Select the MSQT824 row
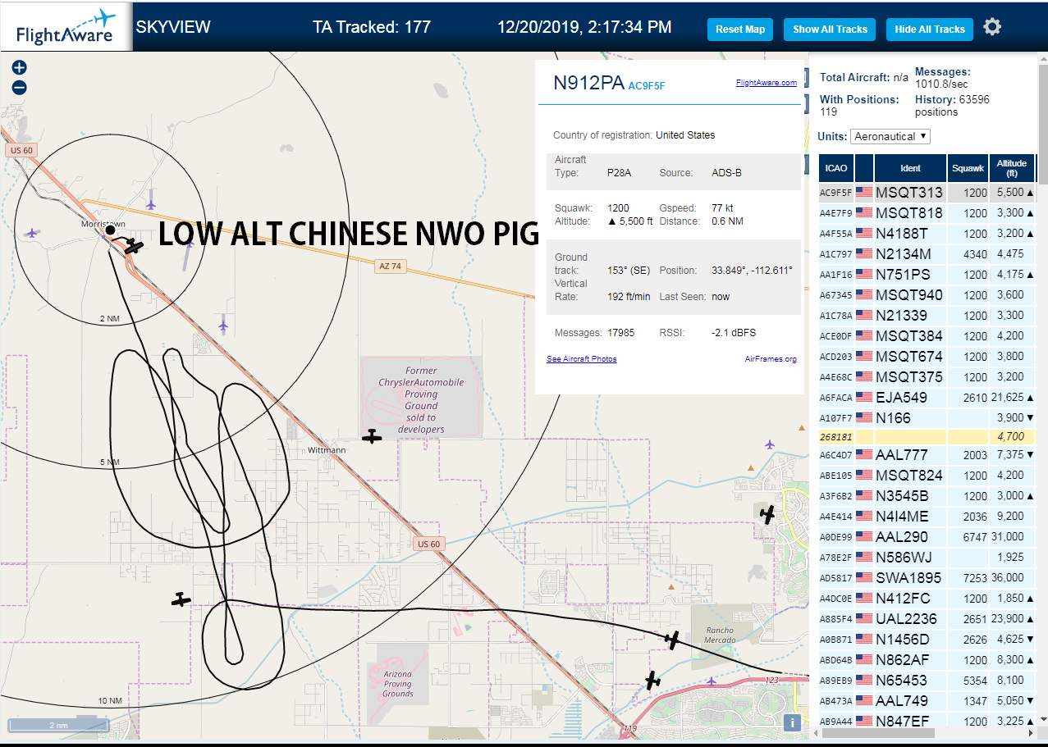 click(x=927, y=476)
